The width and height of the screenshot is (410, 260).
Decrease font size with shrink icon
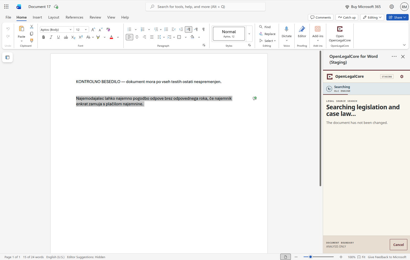click(101, 29)
